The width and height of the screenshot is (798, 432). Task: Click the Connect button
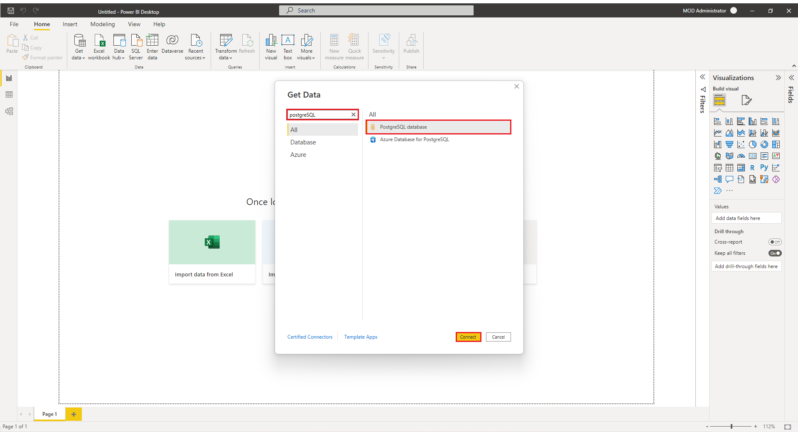[468, 337]
